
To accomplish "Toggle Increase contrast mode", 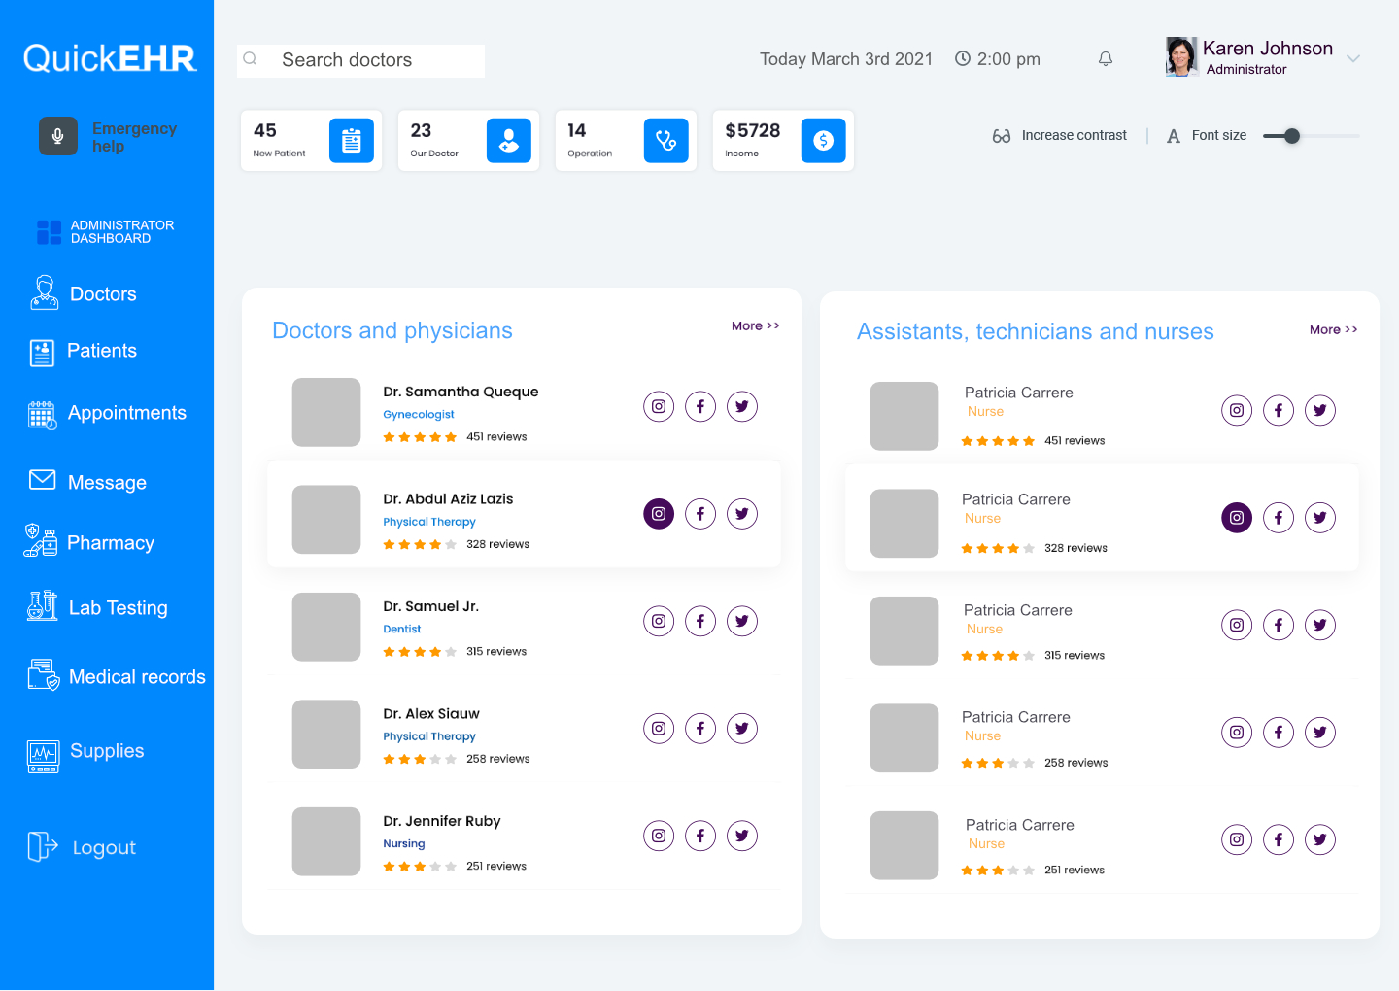I will (x=1060, y=136).
